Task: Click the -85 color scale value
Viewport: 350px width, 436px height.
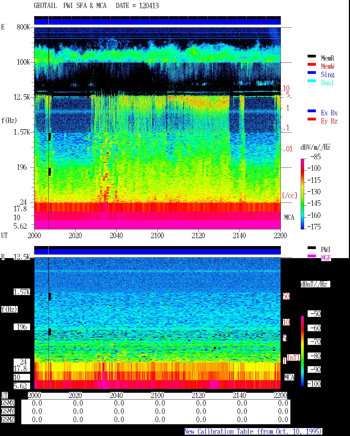Action: 316,157
